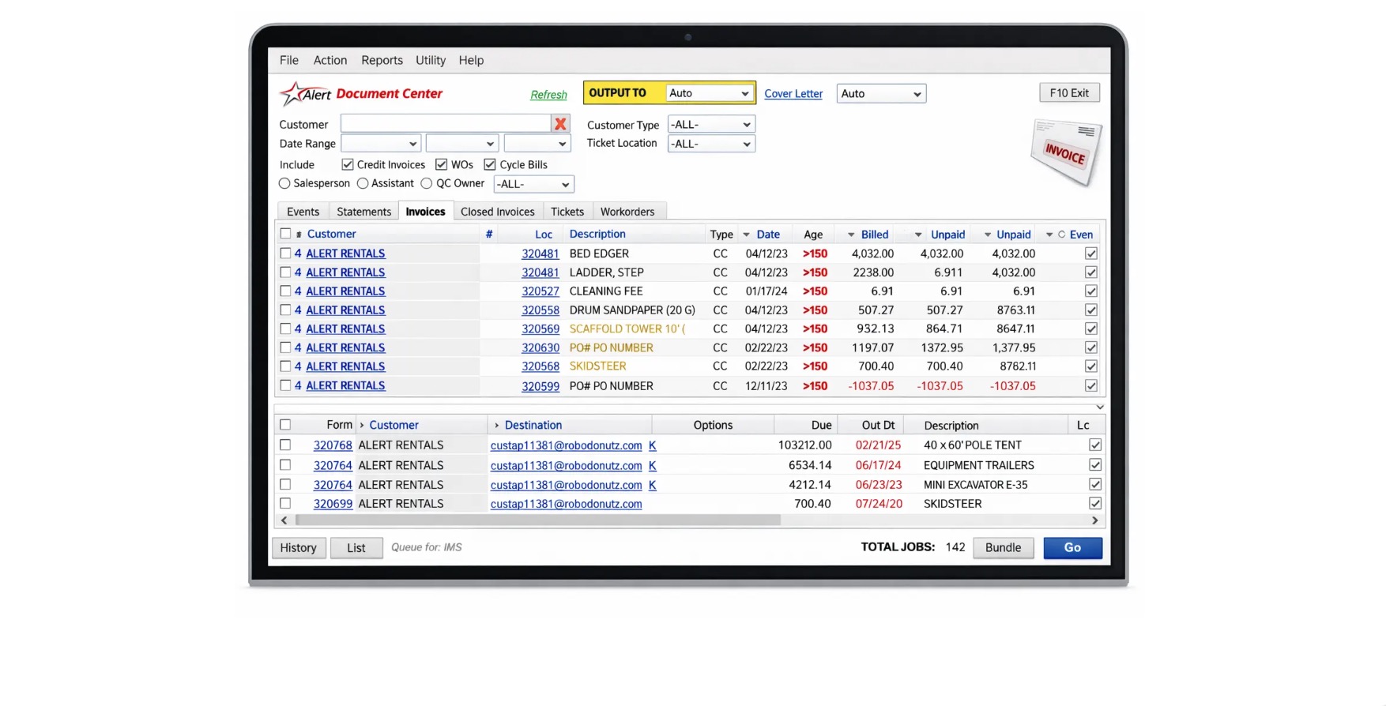Toggle the Credit Invoices checkbox
The image size is (1386, 706).
point(347,164)
